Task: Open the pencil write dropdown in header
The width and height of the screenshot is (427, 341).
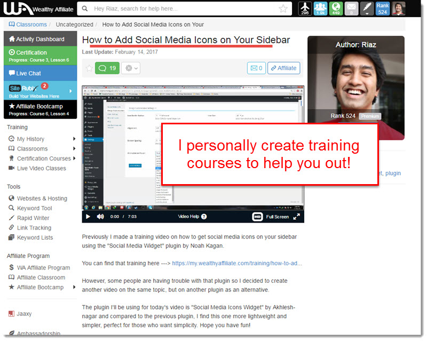Action: tap(367, 9)
